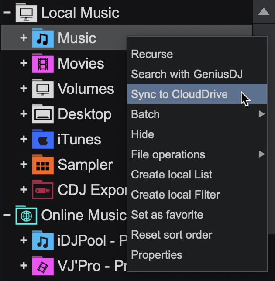The height and width of the screenshot is (281, 275).
Task: Collapse the Local Music tree section
Action: coord(7,13)
